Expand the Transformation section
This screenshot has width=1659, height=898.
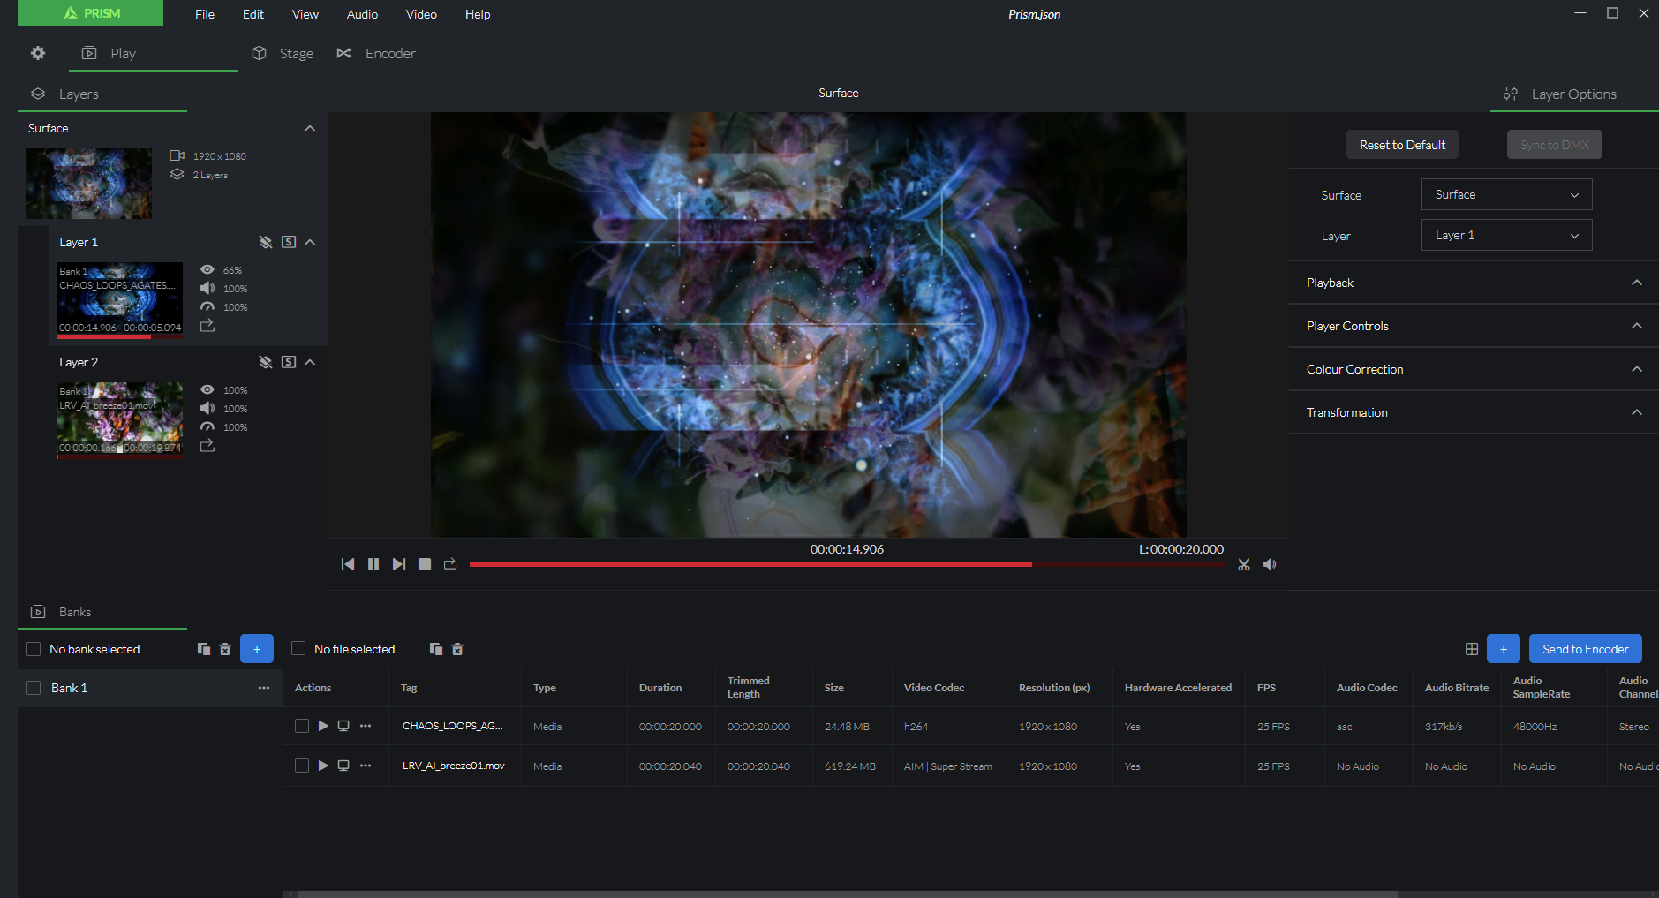click(1474, 412)
